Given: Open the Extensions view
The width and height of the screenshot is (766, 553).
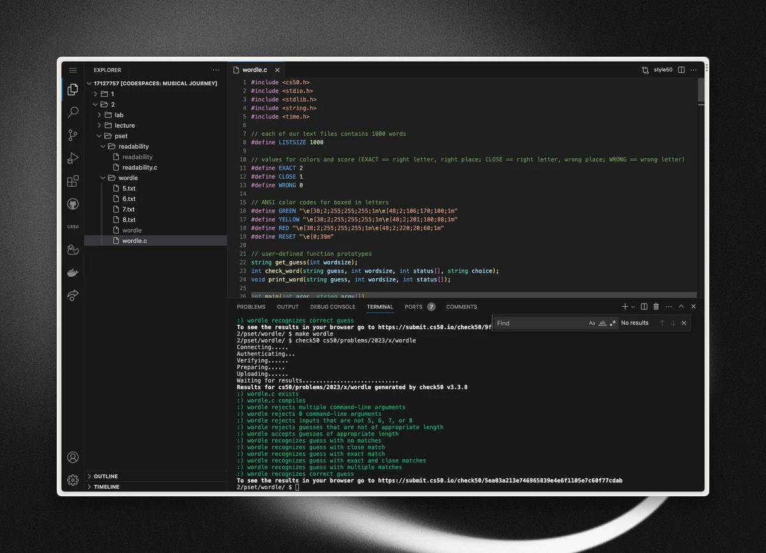Looking at the screenshot, I should [73, 181].
